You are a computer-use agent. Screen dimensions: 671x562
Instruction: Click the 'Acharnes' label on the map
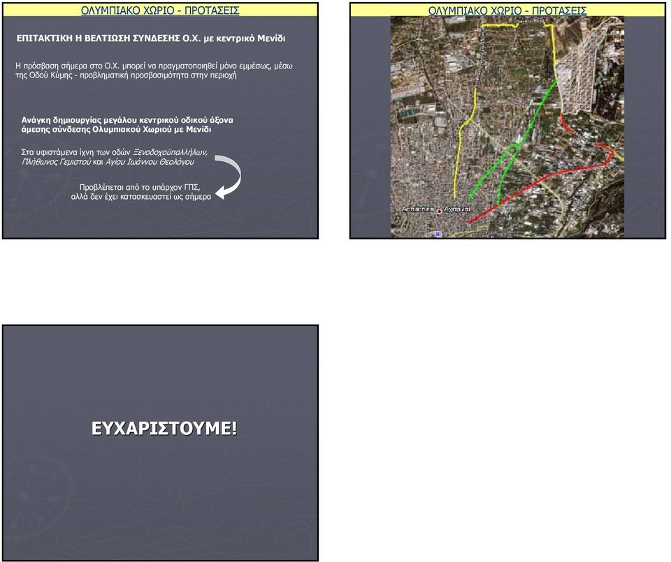click(418, 209)
